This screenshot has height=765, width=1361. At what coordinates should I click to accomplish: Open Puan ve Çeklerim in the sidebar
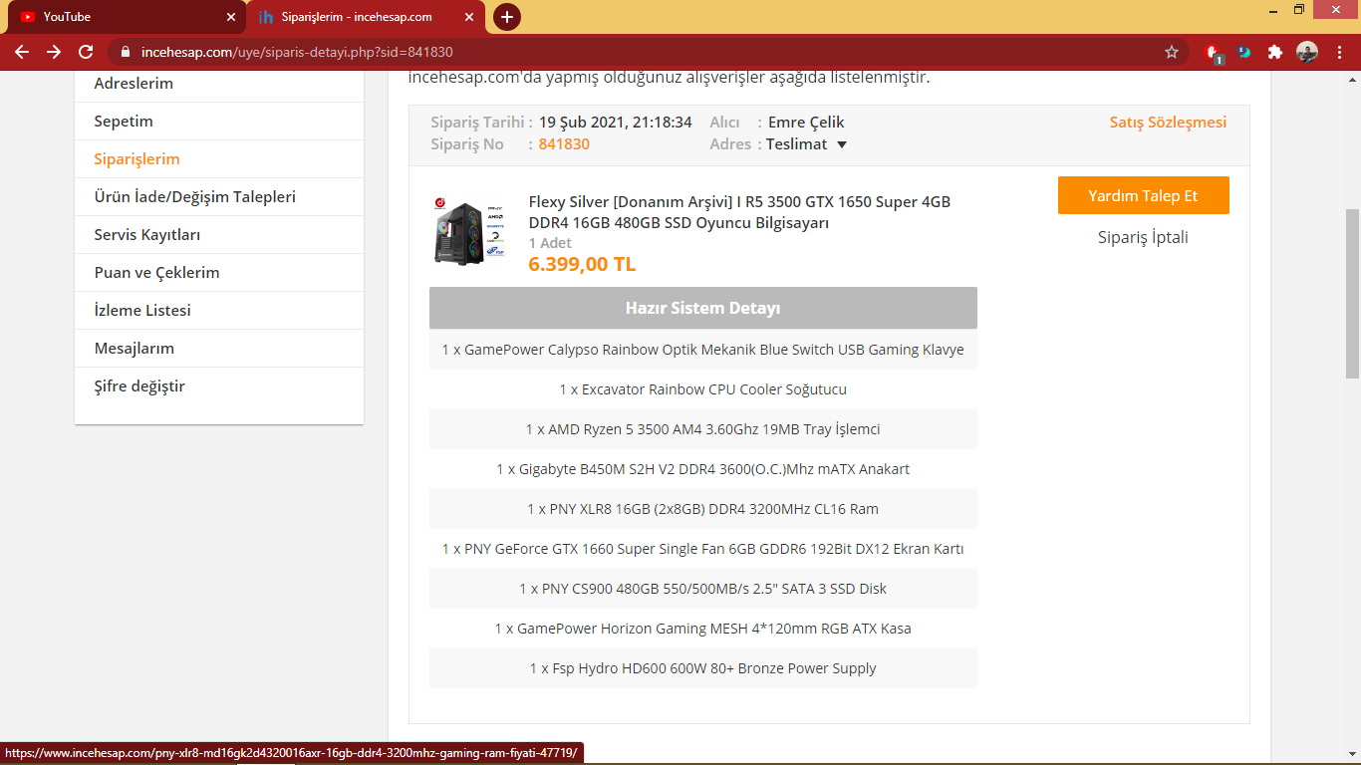(156, 273)
